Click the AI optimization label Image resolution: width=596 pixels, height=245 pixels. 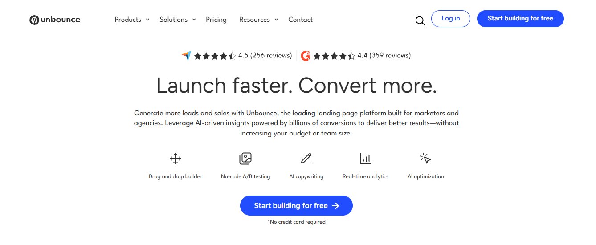426,176
